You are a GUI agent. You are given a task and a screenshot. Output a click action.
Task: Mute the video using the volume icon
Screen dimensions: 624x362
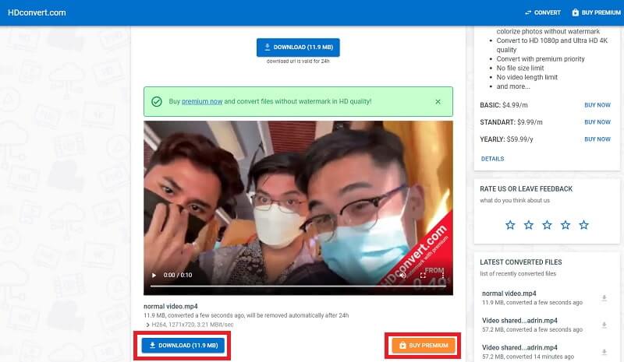(x=402, y=275)
